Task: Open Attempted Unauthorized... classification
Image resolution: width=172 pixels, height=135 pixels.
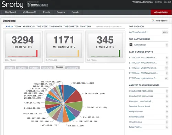Action: click(141, 101)
